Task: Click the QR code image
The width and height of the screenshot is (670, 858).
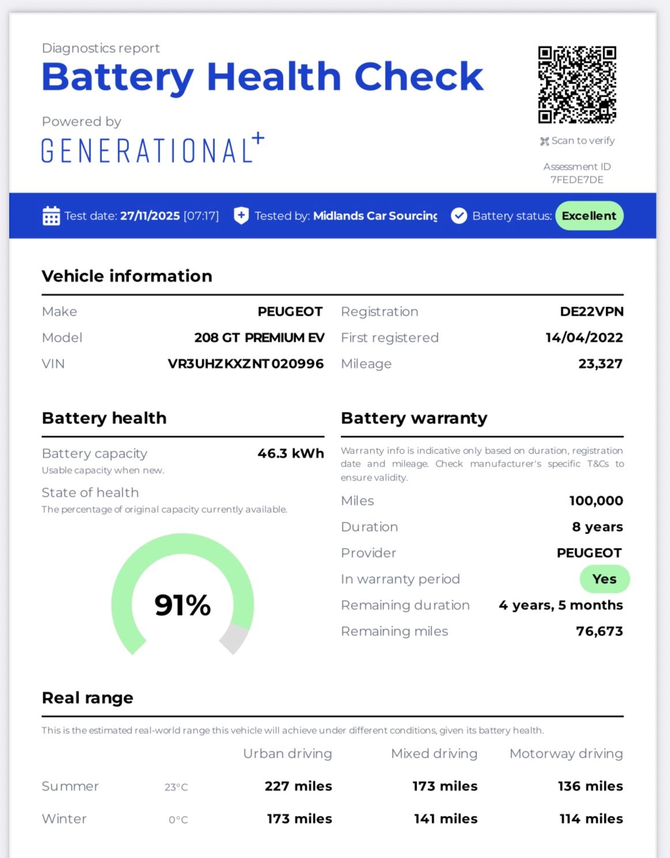Action: pos(577,85)
